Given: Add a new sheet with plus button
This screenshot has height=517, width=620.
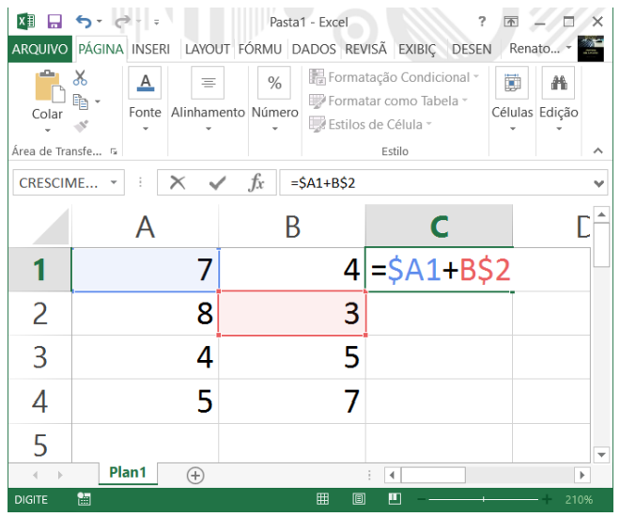Looking at the screenshot, I should point(195,475).
